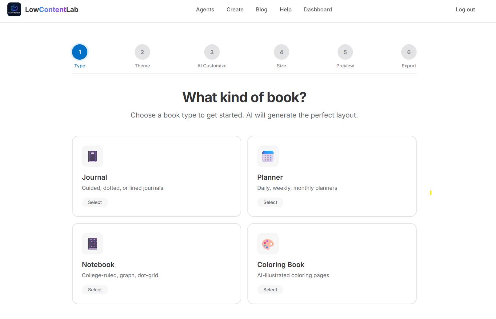Click the Coloring Book palette icon
Screen dimensions: 496x319
(x=268, y=244)
